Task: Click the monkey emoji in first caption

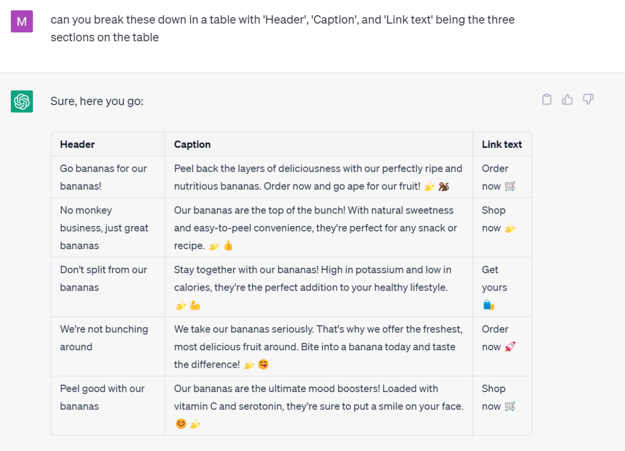Action: tap(444, 186)
